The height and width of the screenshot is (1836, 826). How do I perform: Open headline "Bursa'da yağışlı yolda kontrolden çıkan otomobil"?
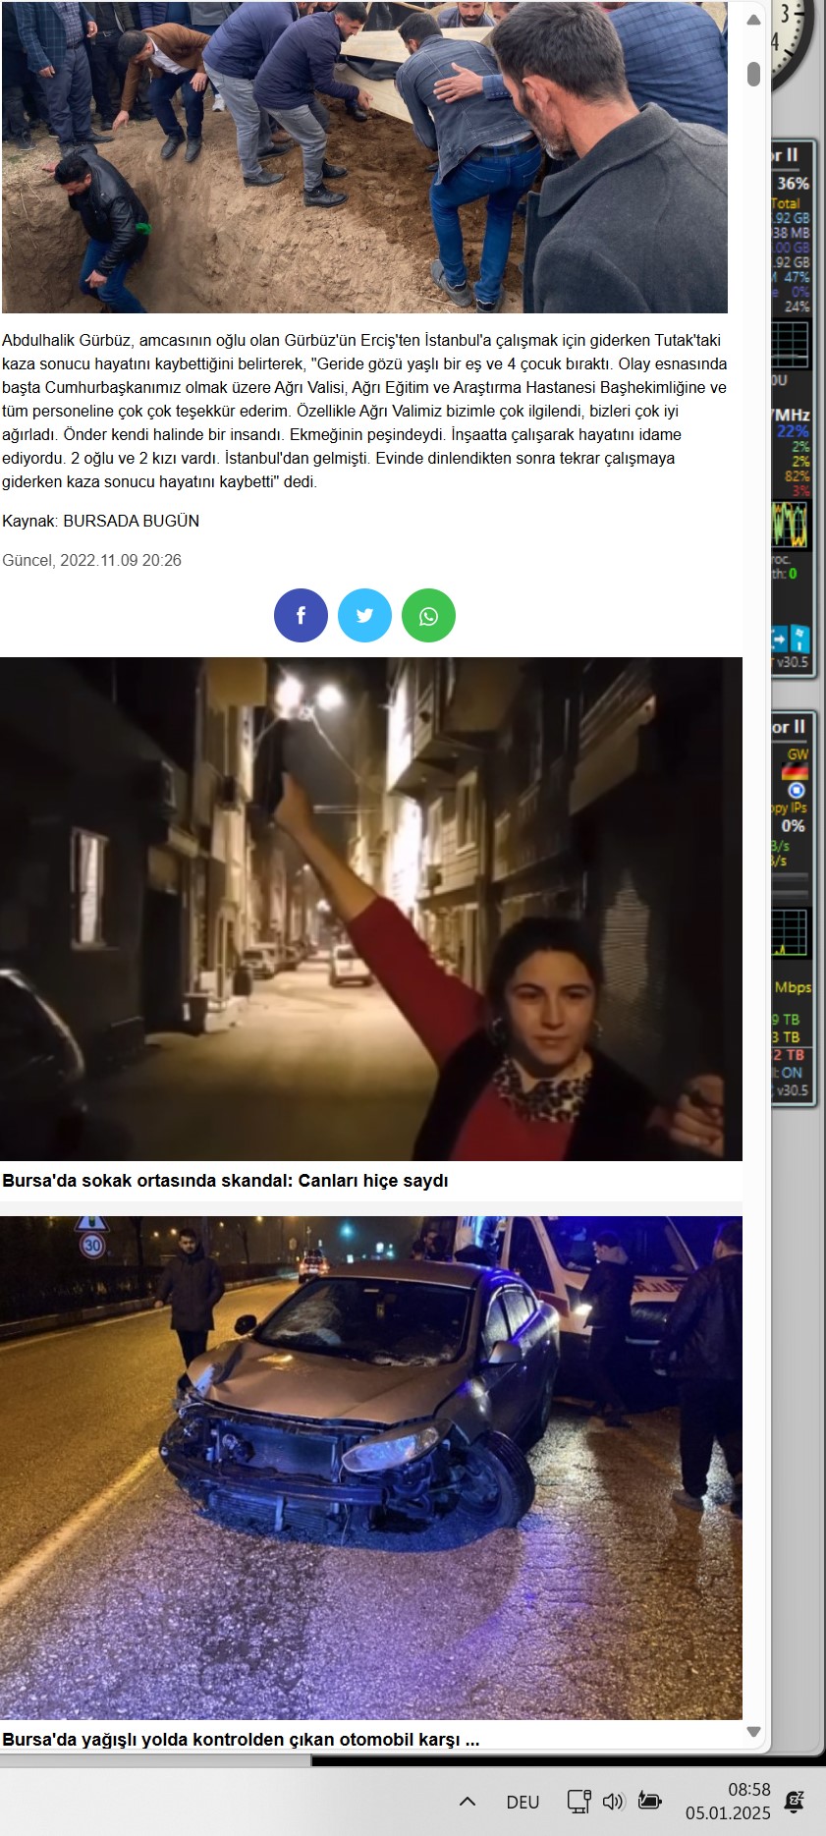[241, 1739]
